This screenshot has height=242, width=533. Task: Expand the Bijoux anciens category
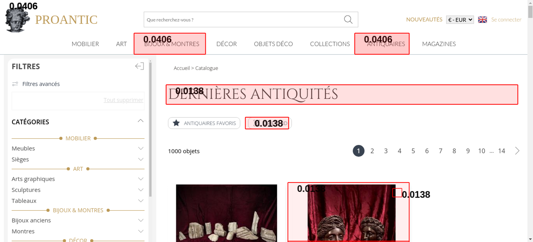(x=141, y=220)
